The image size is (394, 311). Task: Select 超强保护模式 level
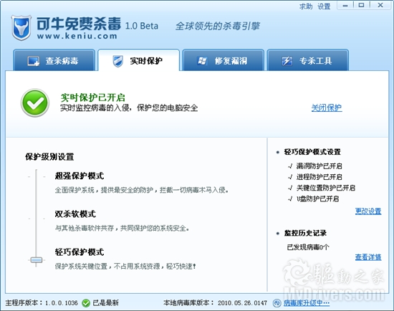coord(80,176)
